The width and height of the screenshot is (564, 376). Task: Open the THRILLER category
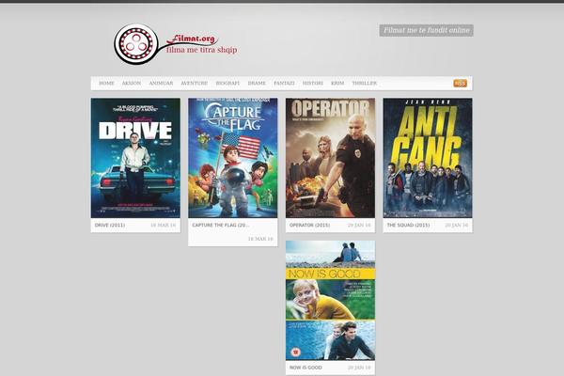point(364,83)
